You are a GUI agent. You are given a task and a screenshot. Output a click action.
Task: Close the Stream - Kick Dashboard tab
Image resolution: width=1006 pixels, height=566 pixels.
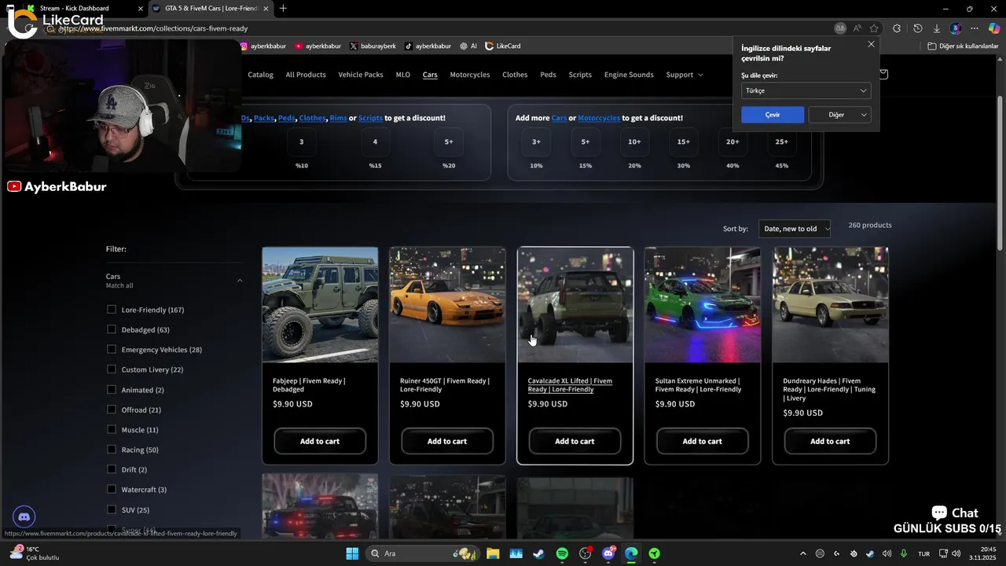pos(141,9)
